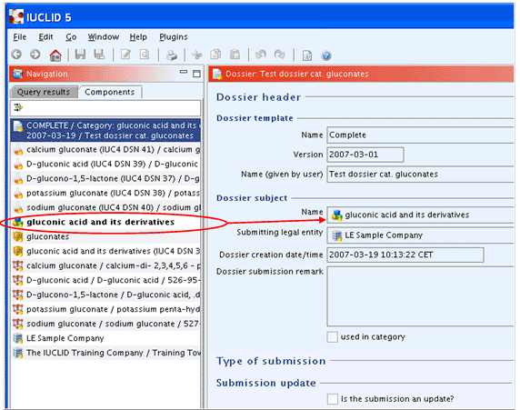Click the Save all toolbar icon
Screen dimensions: 520x410
99,55
